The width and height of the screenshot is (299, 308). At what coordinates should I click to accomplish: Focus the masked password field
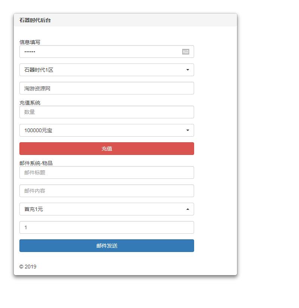97,52
